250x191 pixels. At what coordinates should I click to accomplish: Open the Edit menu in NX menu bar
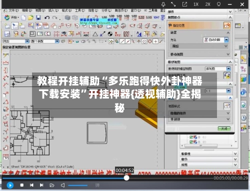(x=27, y=10)
